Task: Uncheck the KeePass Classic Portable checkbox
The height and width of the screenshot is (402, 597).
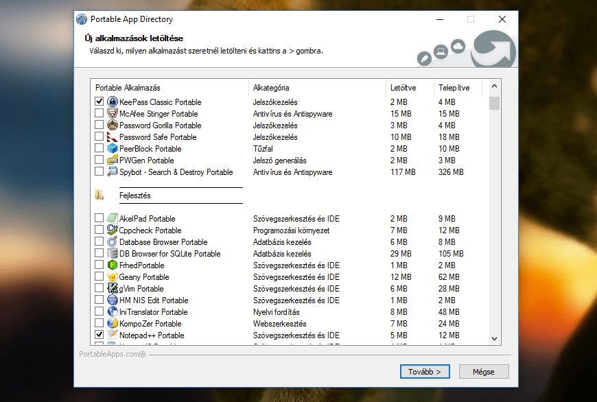Action: [99, 102]
